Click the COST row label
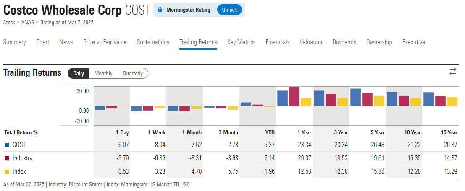 point(19,145)
